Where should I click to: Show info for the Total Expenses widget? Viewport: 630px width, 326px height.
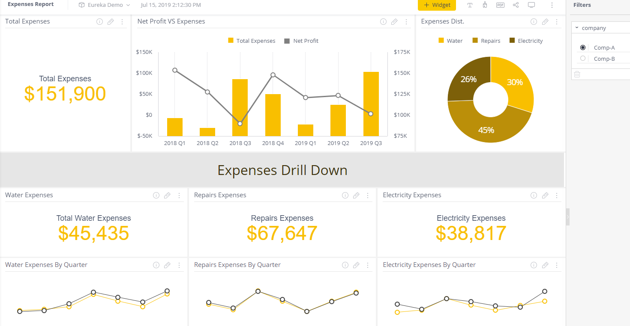pos(99,22)
